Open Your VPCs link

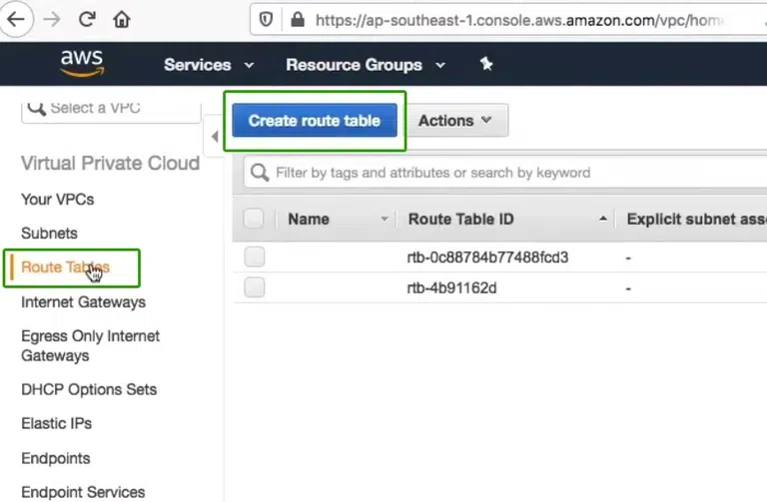pyautogui.click(x=58, y=199)
